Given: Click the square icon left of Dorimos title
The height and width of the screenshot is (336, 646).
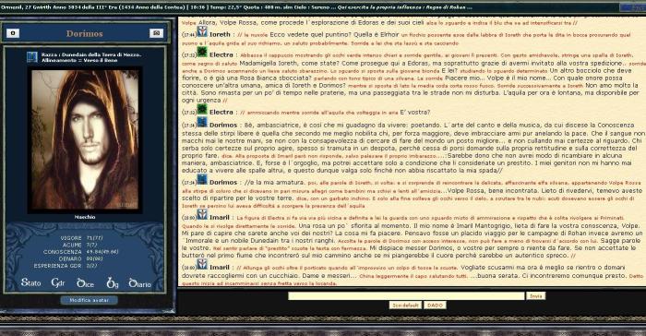Looking at the screenshot, I should pos(13,33).
